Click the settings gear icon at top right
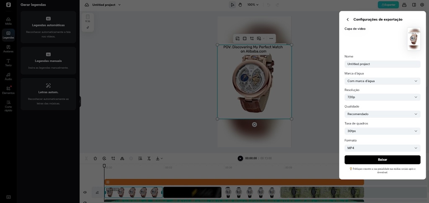The image size is (429, 203). [x=422, y=5]
